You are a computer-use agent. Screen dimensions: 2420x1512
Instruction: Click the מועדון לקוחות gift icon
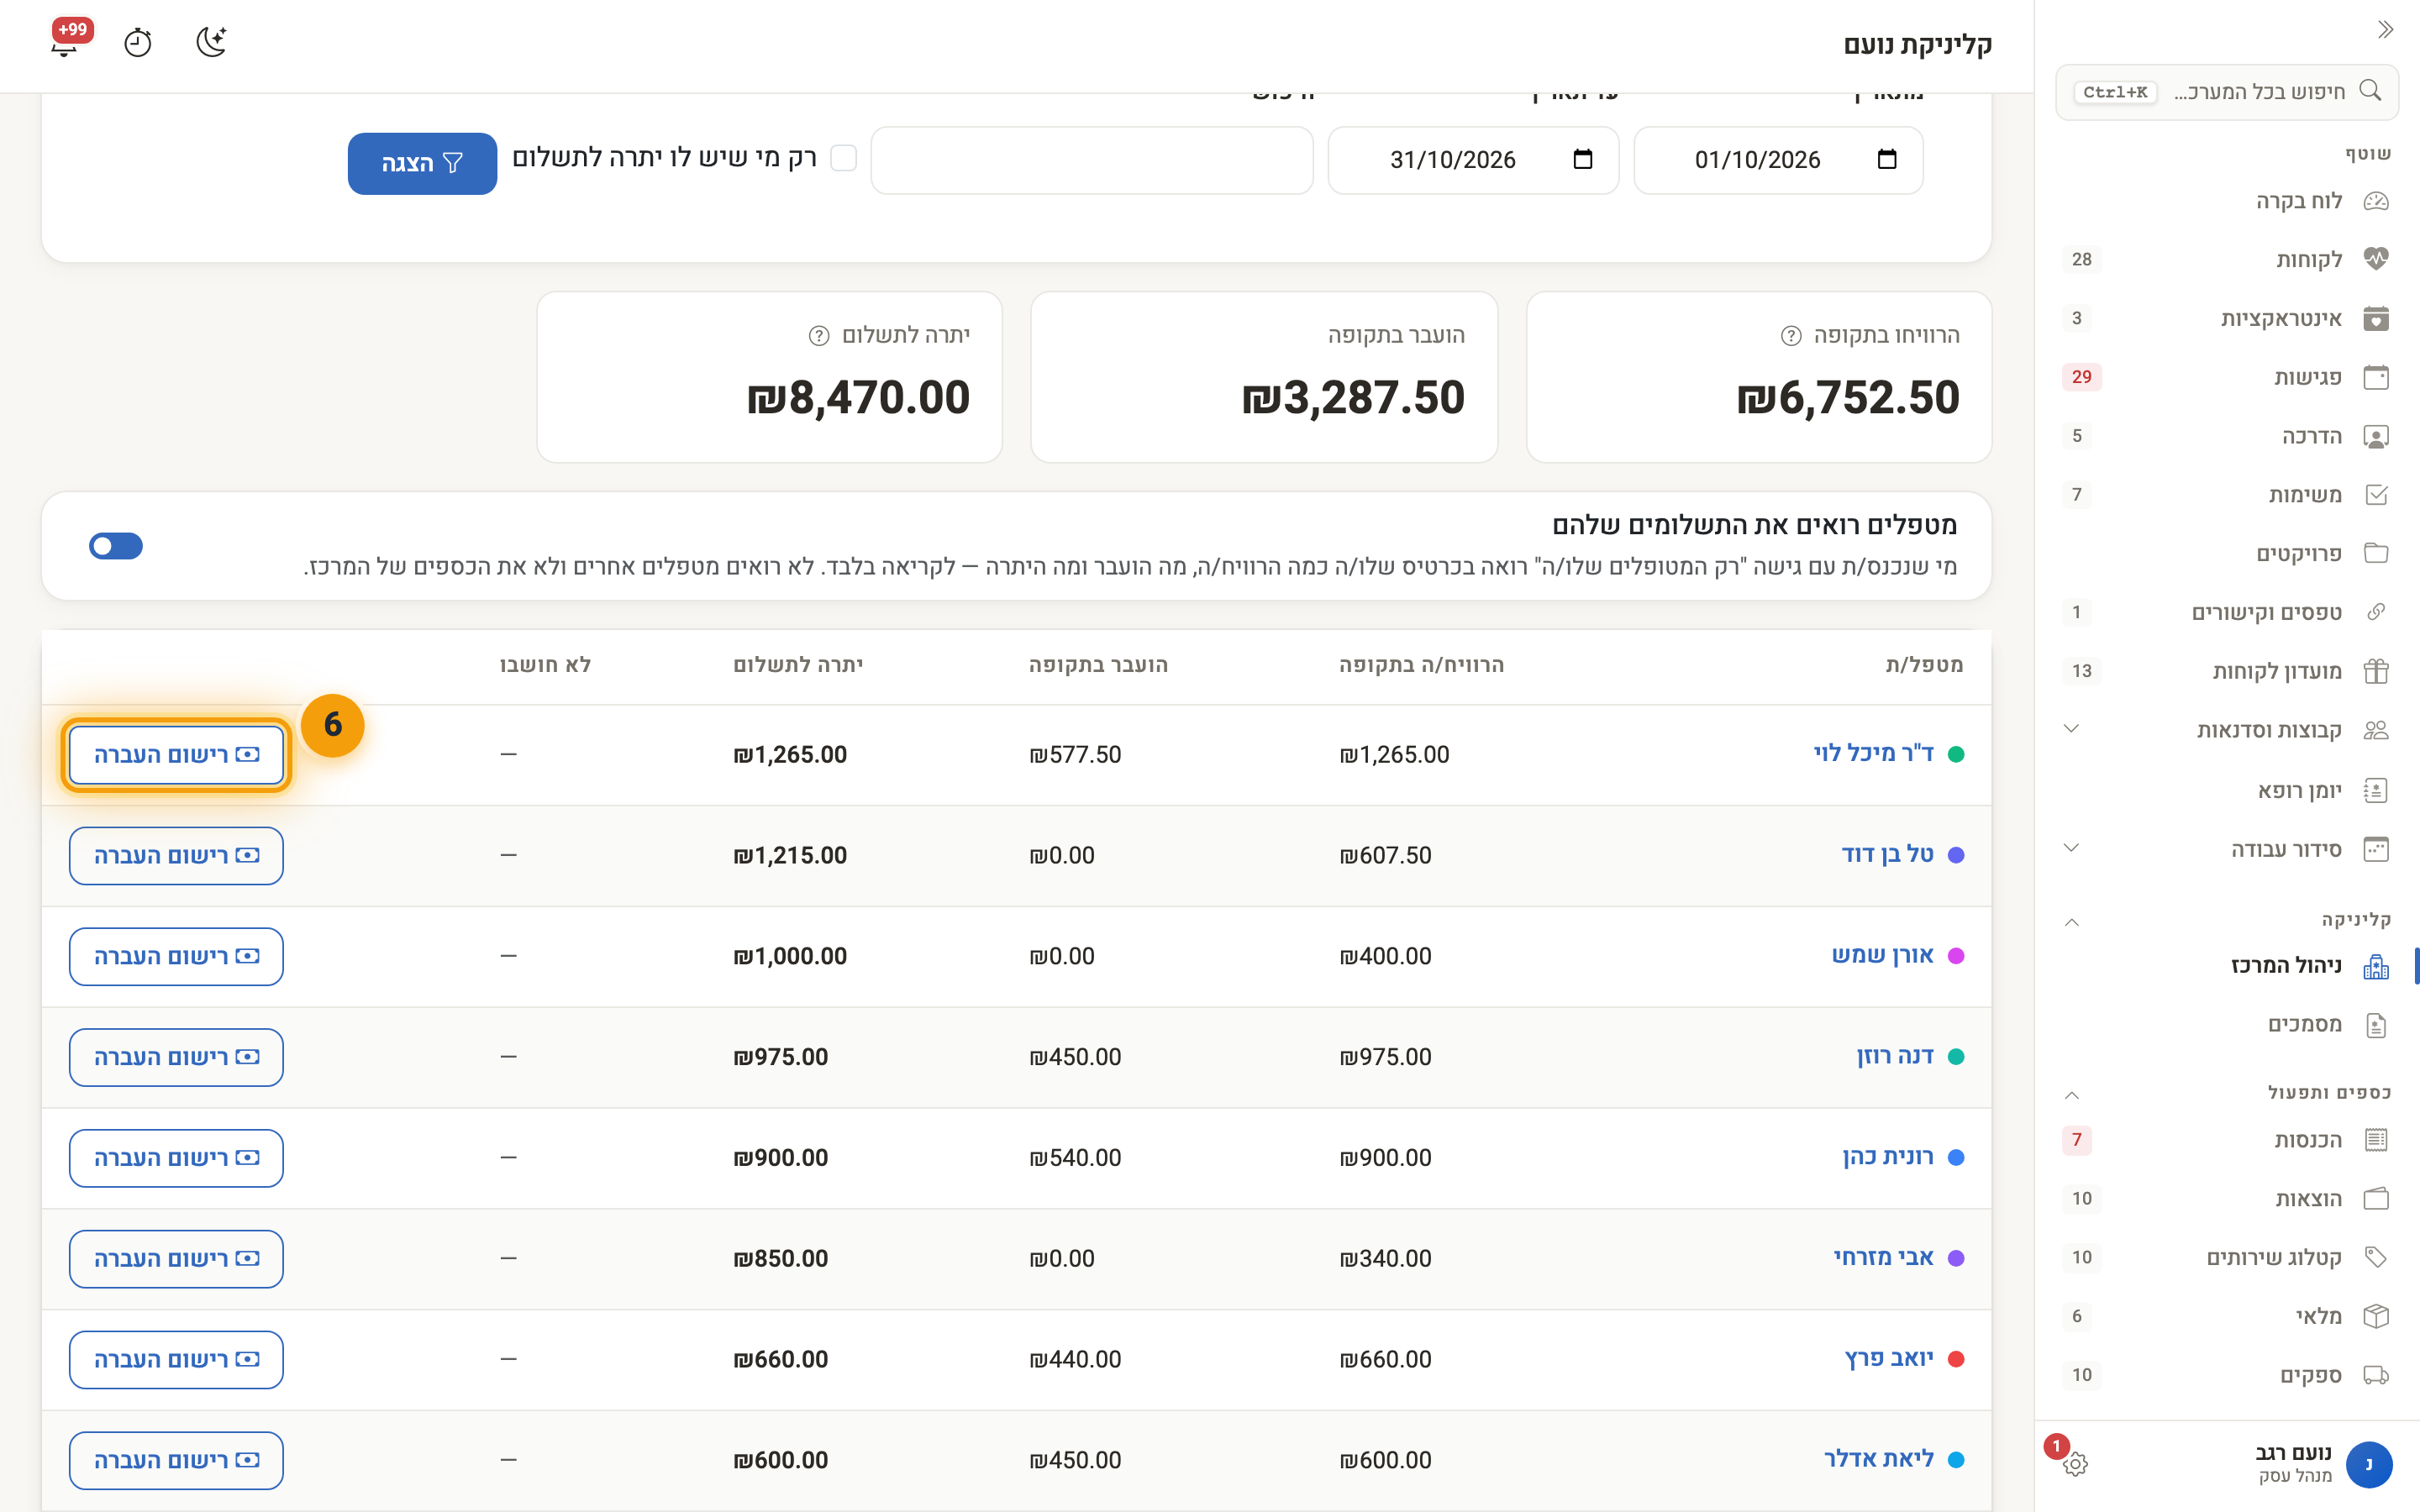[2376, 671]
